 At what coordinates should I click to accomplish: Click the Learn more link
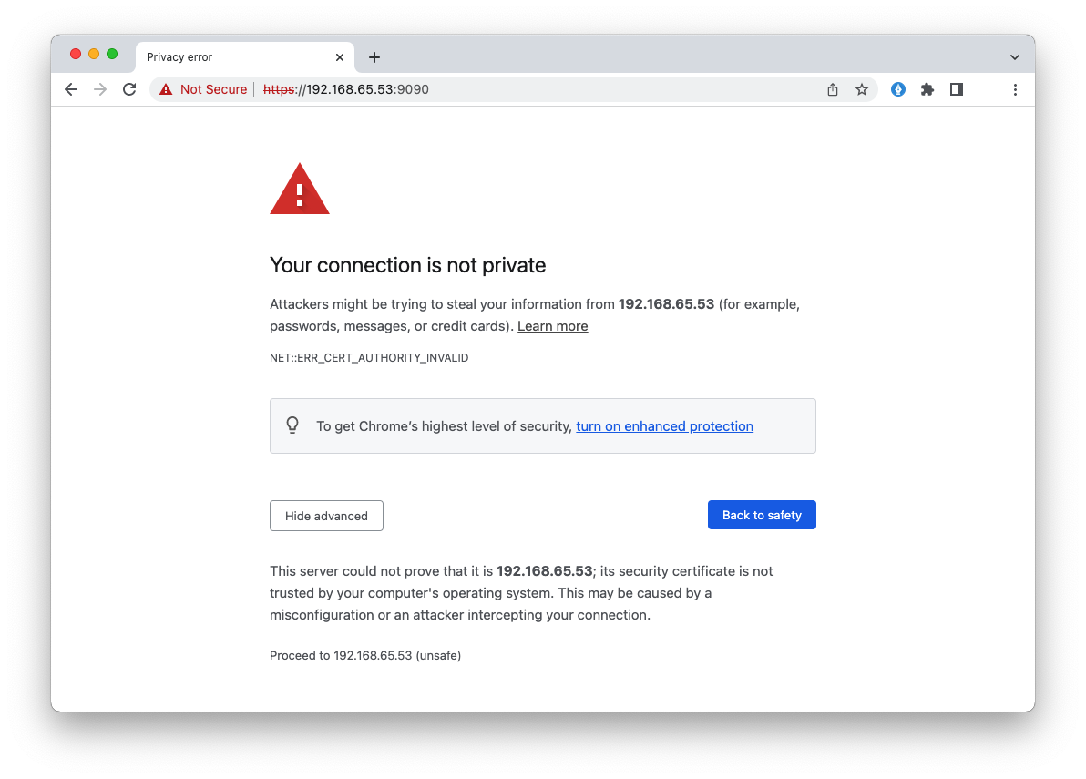[x=552, y=326]
